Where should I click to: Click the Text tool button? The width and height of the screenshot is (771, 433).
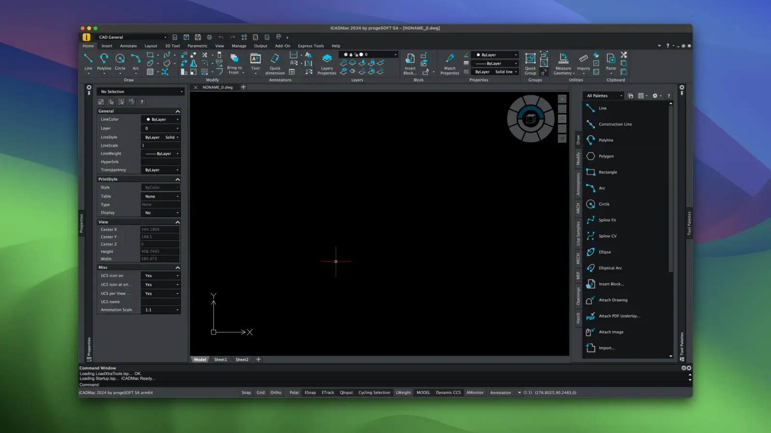tap(255, 59)
